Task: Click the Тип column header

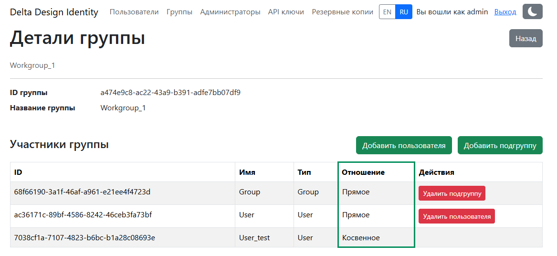Action: (316, 172)
